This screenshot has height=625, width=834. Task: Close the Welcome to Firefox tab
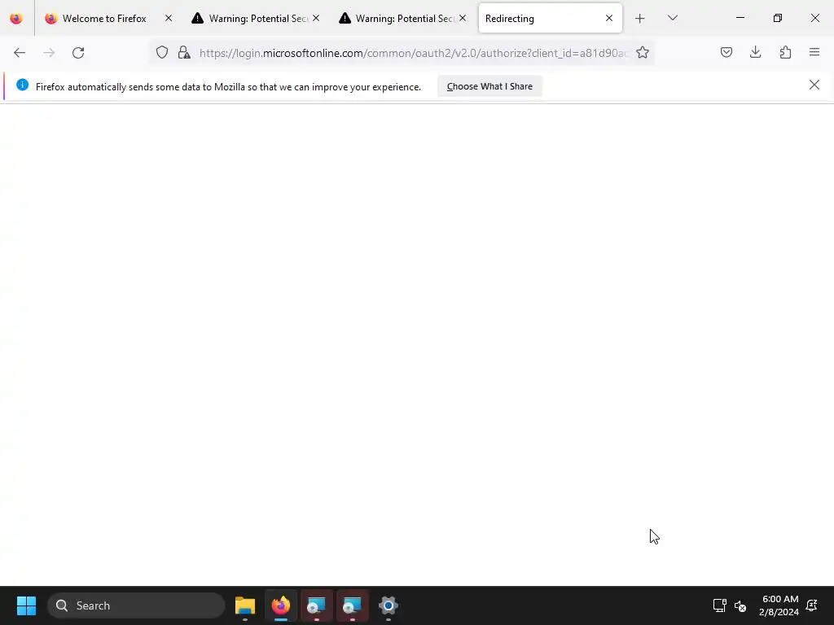point(169,18)
